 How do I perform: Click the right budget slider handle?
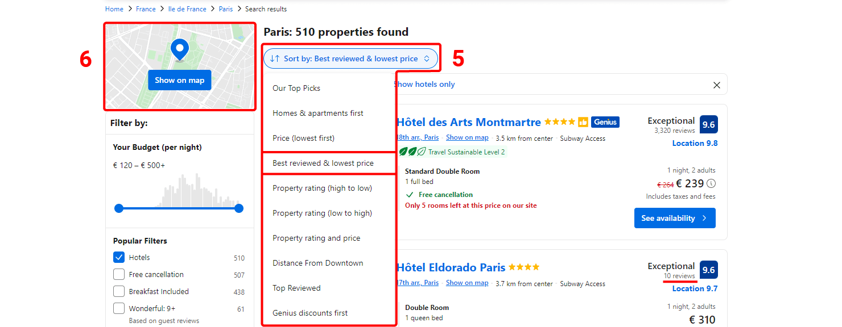pyautogui.click(x=239, y=208)
